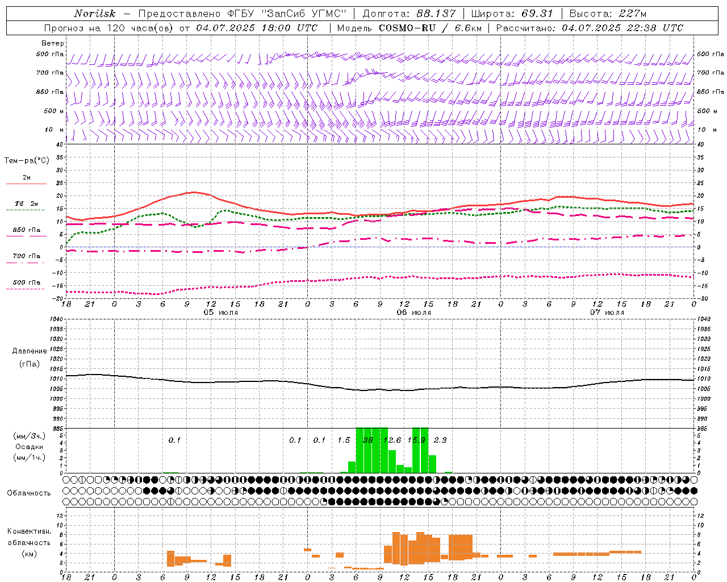
Task: Click the (мм/3ч.) units label
Action: (30, 436)
